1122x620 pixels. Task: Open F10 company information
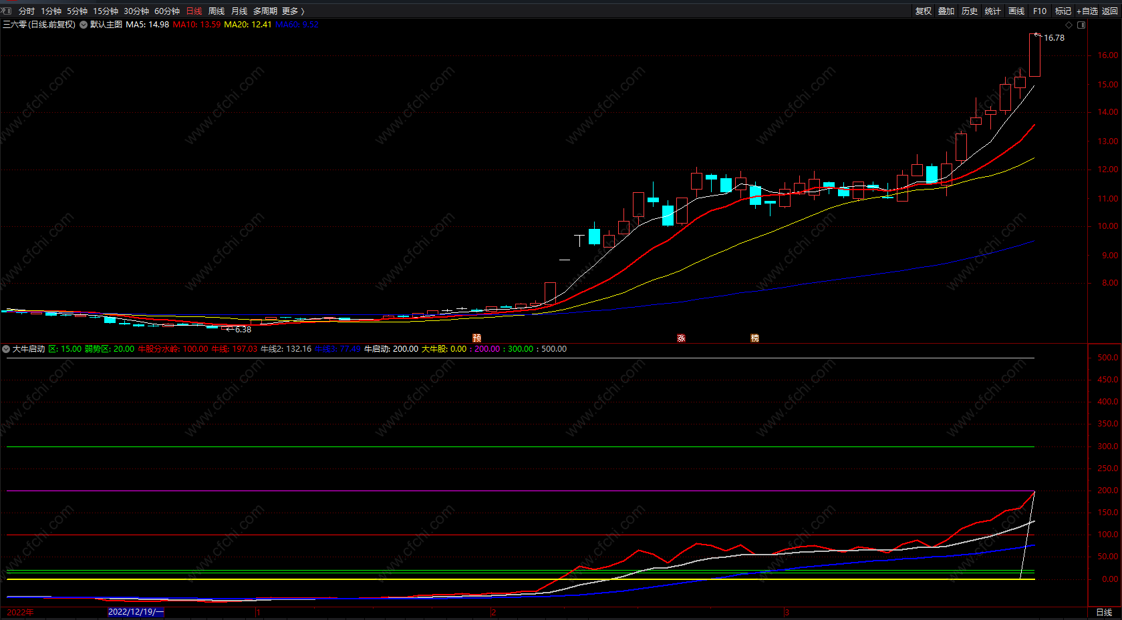(x=1040, y=11)
